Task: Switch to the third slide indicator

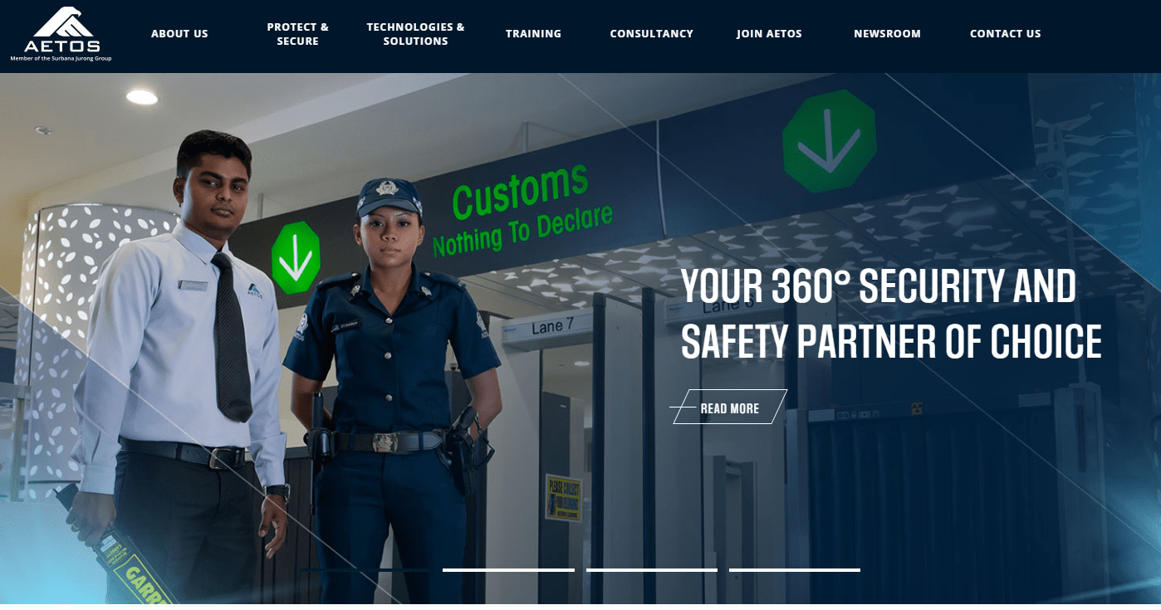Action: coord(652,570)
